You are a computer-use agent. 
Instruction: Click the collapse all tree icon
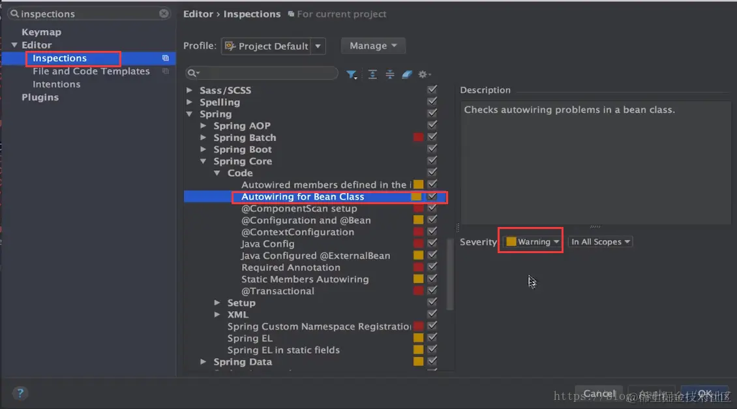point(389,74)
